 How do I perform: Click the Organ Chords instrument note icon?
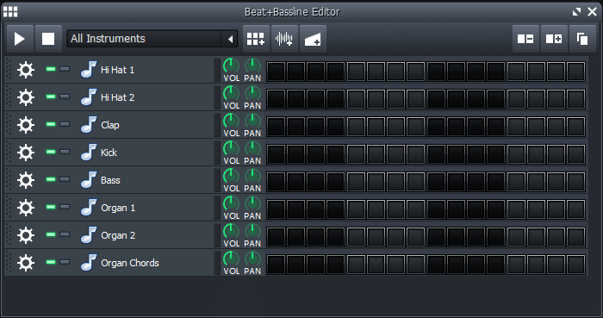pyautogui.click(x=89, y=263)
